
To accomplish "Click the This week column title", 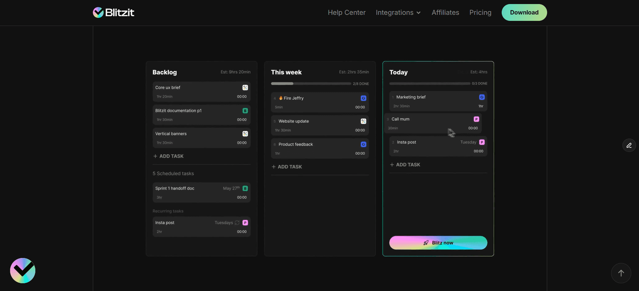I will coord(286,72).
